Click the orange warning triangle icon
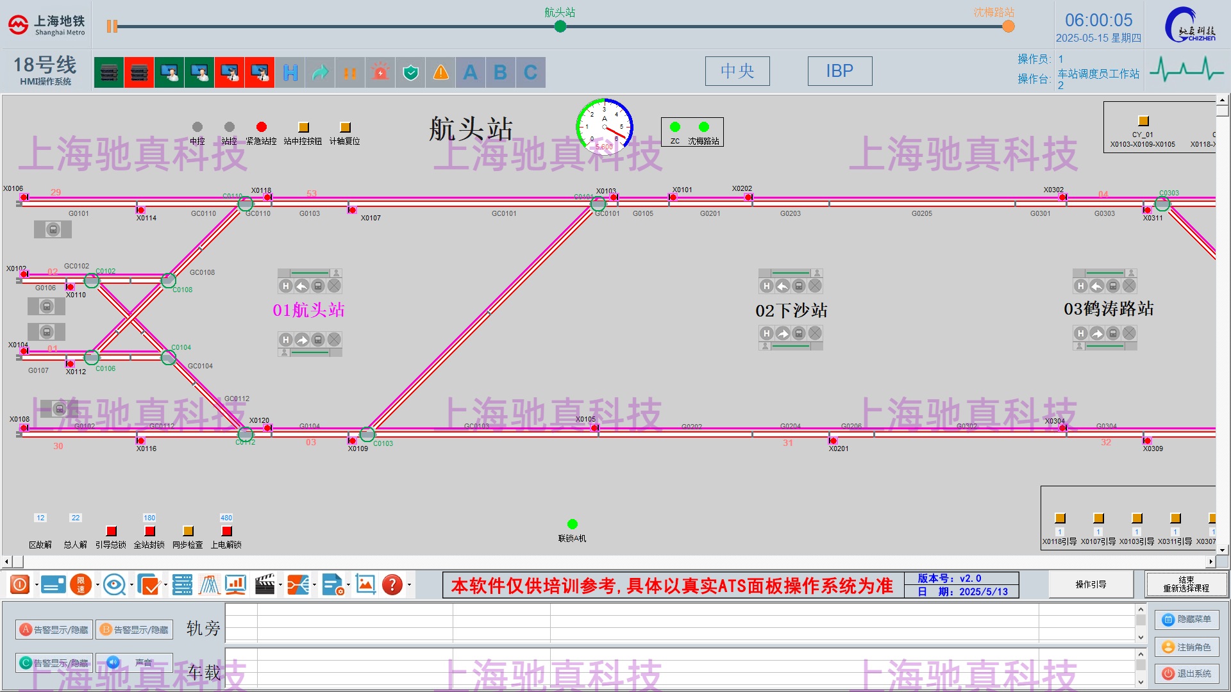This screenshot has height=692, width=1231. (x=441, y=72)
